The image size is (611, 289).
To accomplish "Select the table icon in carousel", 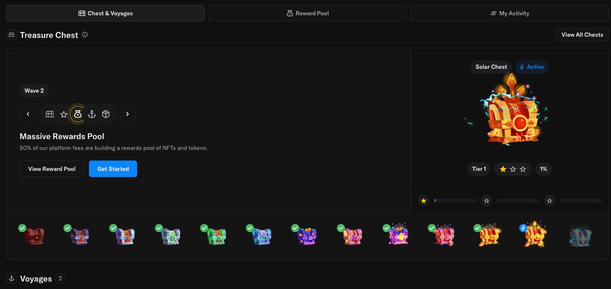I will point(50,114).
